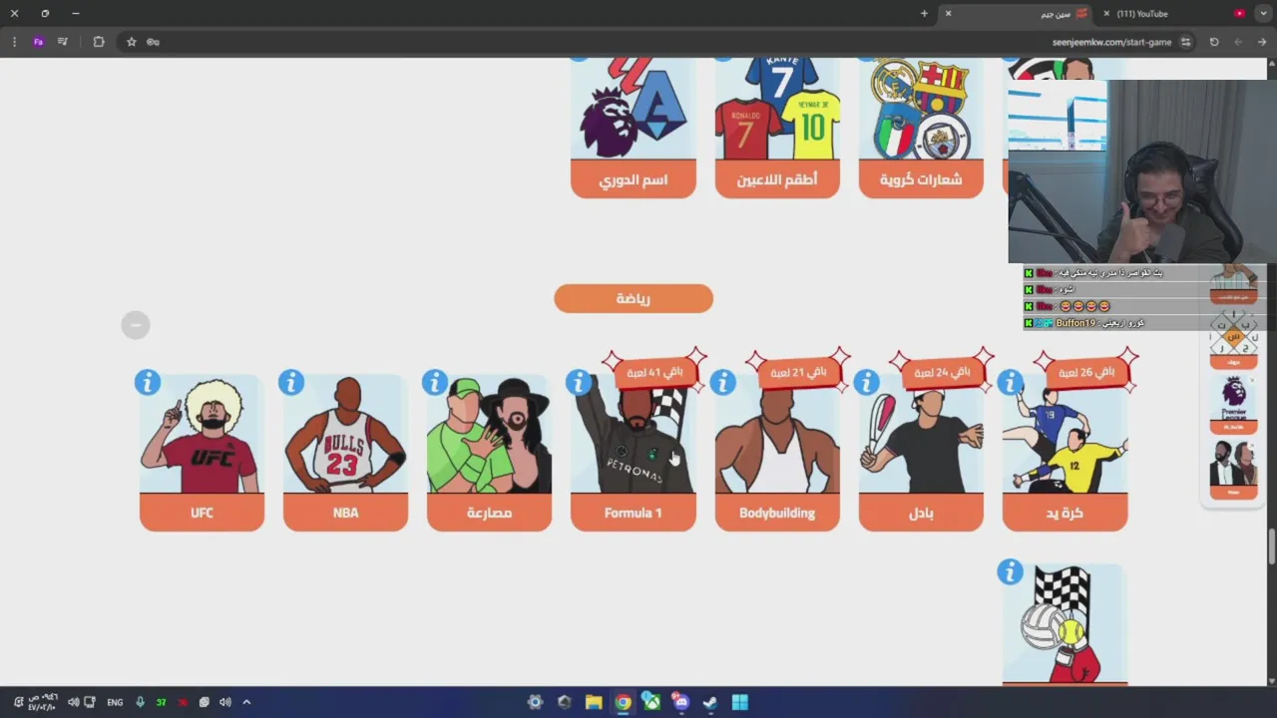Expand the hidden system tray icons chevron
The image size is (1277, 718).
(246, 702)
